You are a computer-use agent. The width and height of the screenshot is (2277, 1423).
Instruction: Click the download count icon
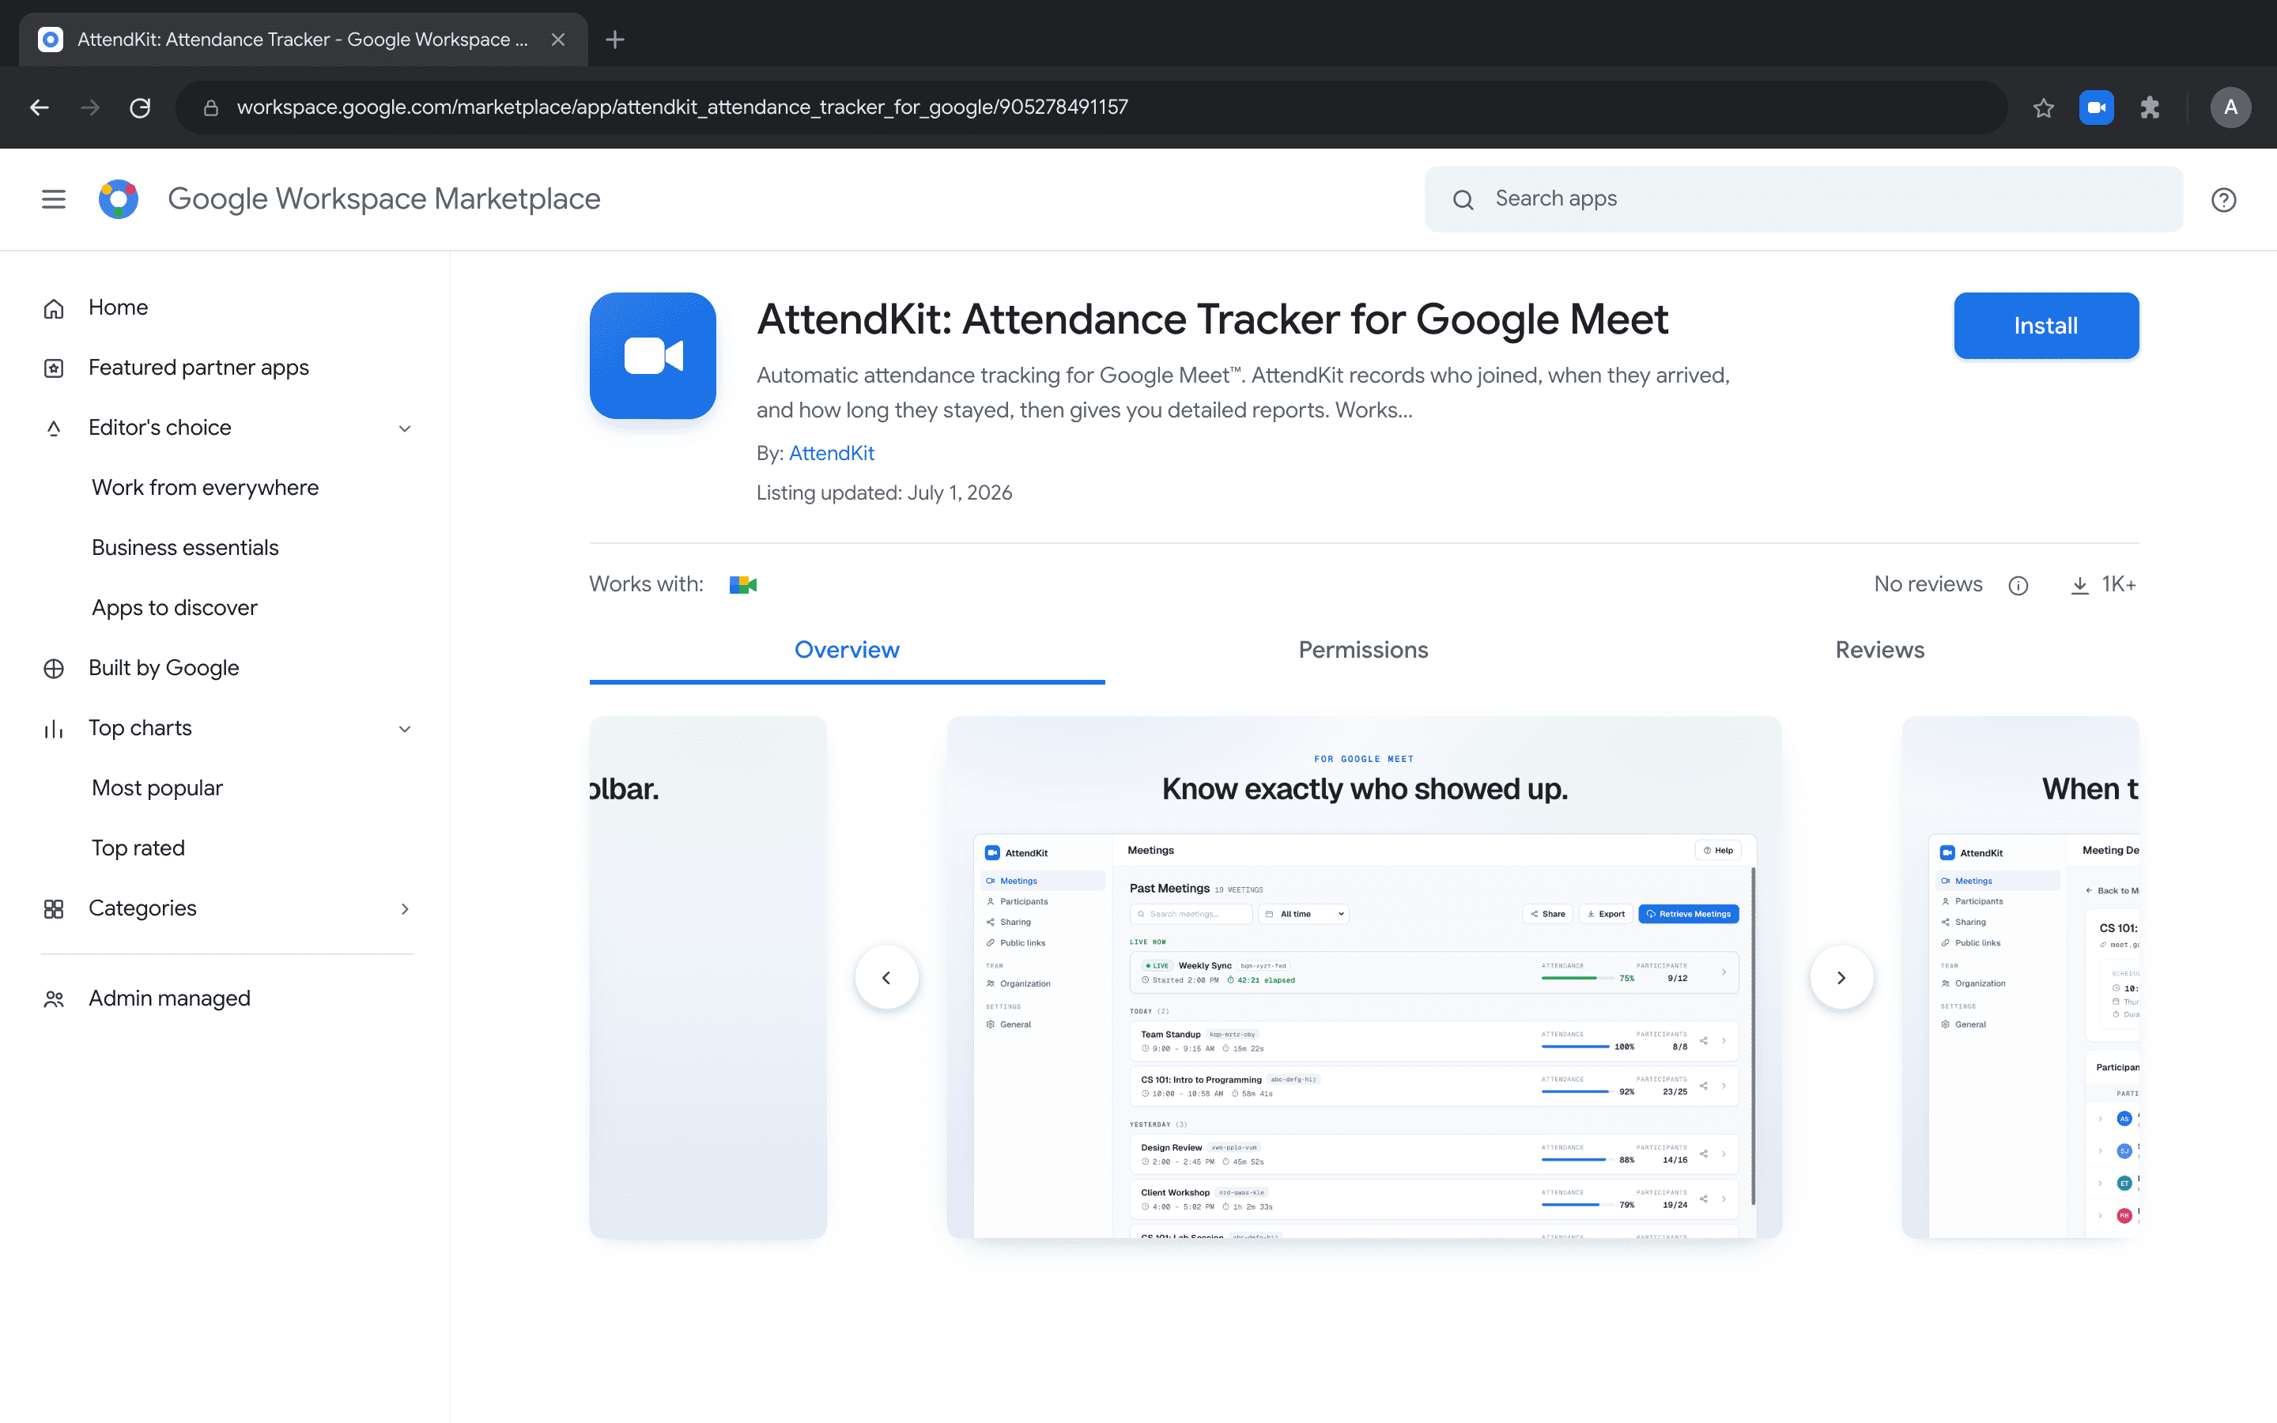[2079, 585]
